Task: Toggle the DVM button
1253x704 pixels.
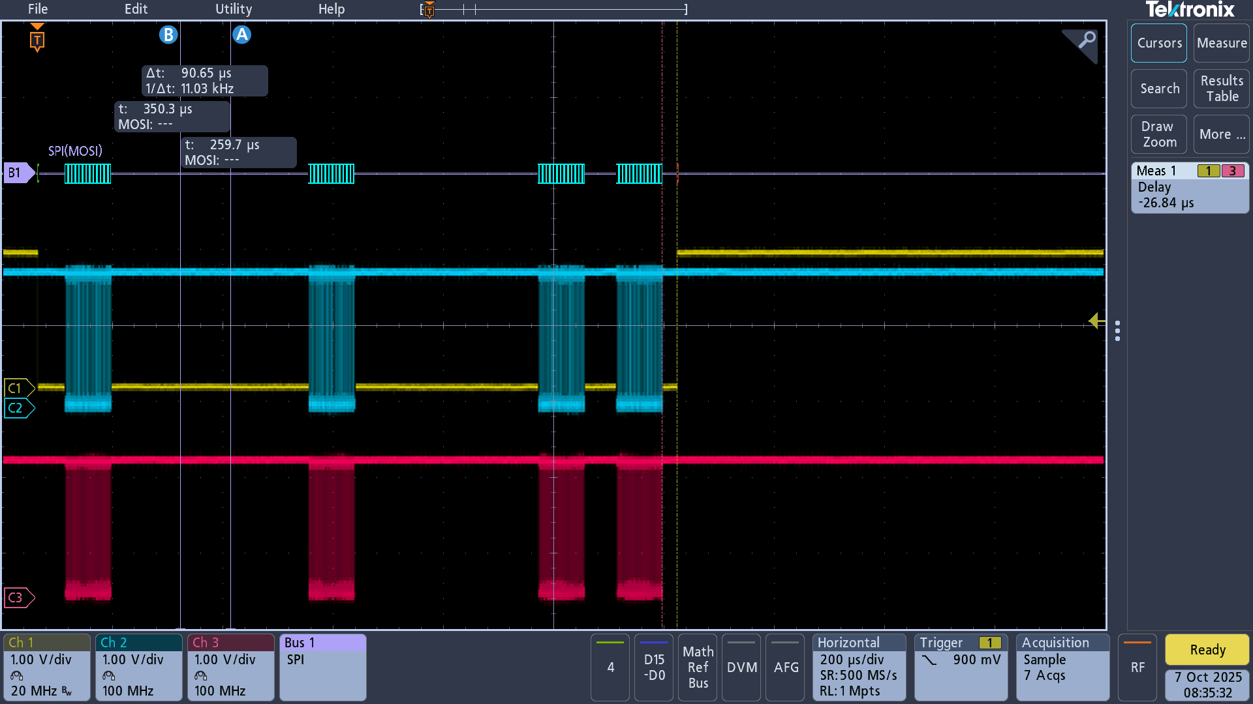Action: (x=741, y=667)
